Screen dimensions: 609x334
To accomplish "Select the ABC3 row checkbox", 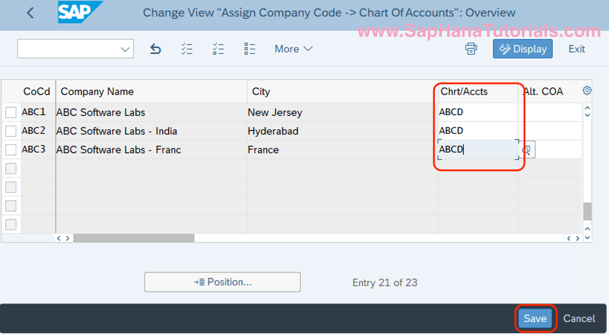I will 11,149.
